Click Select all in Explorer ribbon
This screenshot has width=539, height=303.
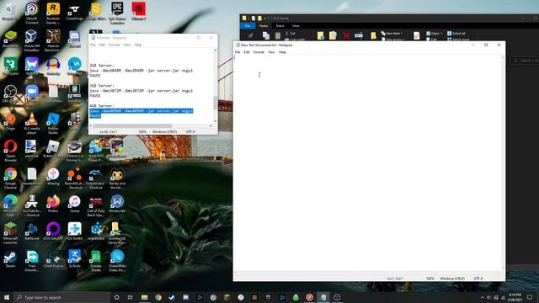(456, 34)
